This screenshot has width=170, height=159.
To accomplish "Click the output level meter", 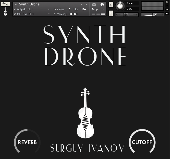I will (152, 7).
